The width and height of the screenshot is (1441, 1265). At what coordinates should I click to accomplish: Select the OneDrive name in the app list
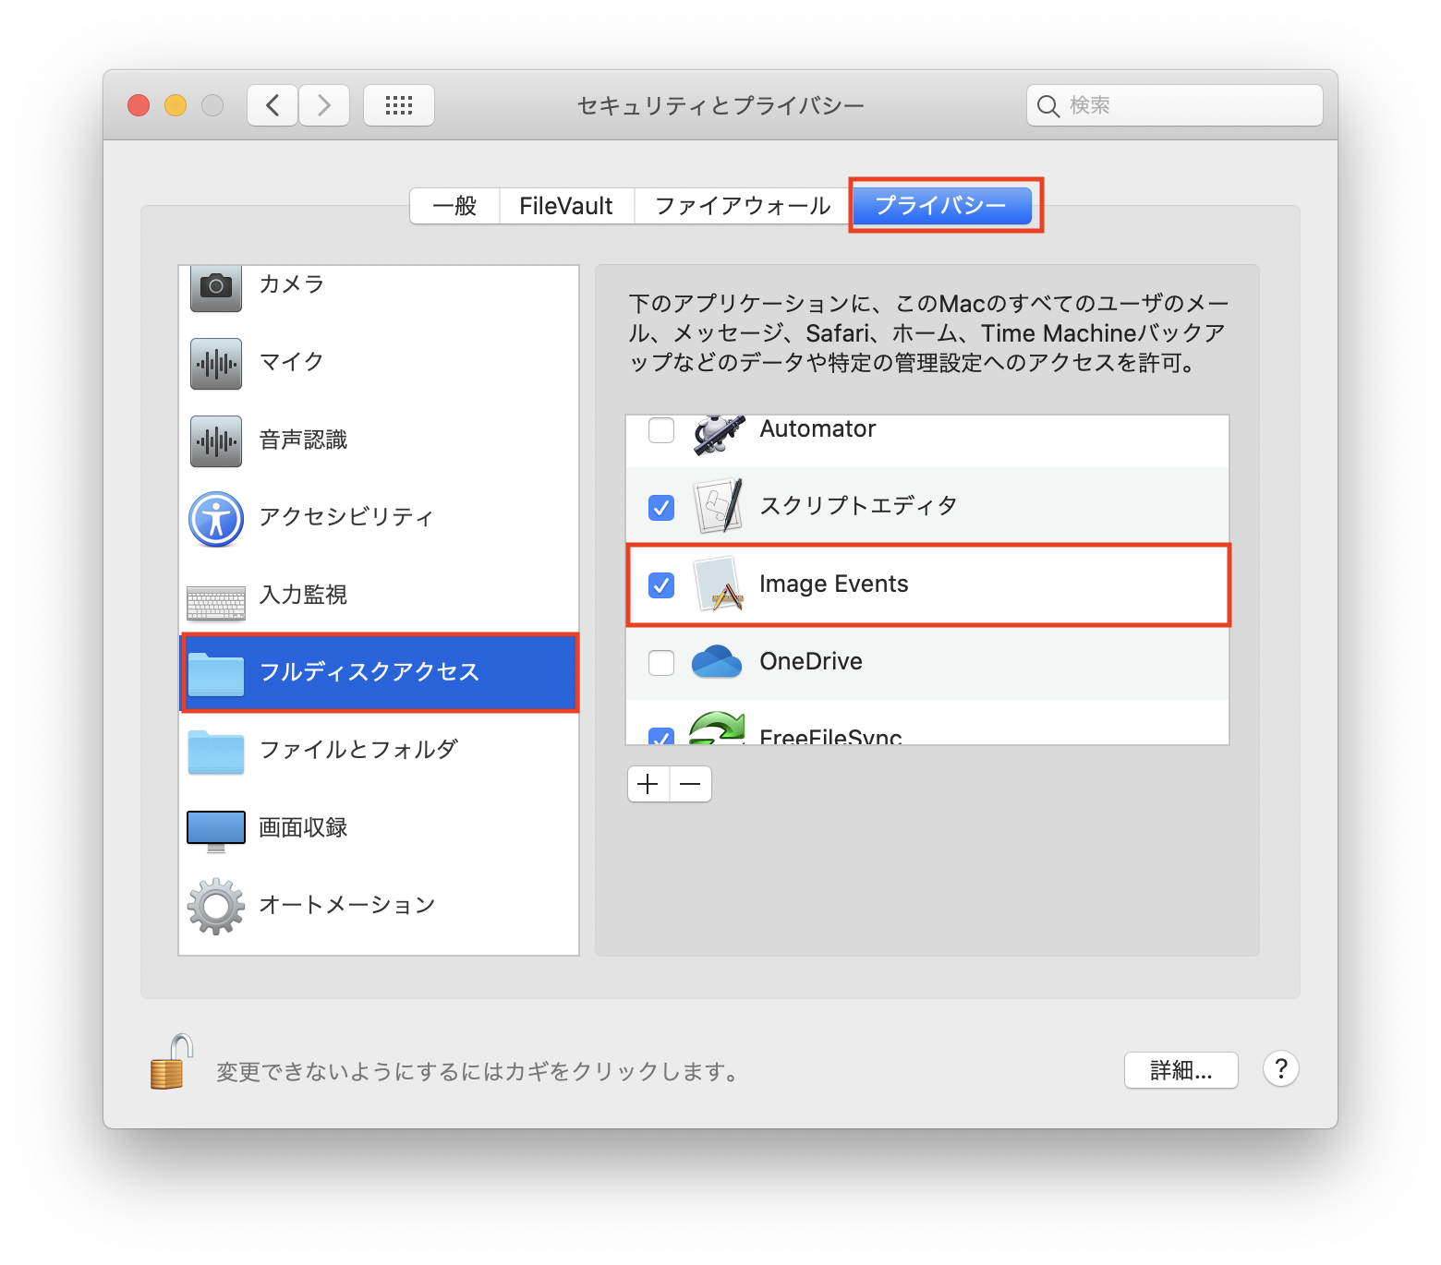(x=811, y=661)
